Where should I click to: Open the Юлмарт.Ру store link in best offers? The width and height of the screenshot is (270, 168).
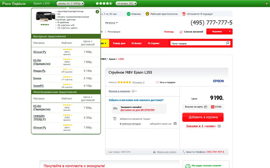coord(40,52)
